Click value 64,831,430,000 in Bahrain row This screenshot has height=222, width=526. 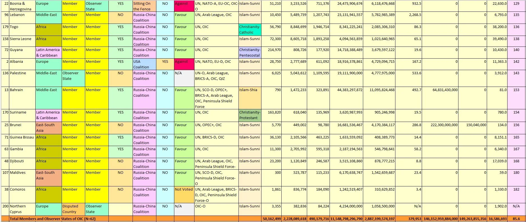pos(440,98)
